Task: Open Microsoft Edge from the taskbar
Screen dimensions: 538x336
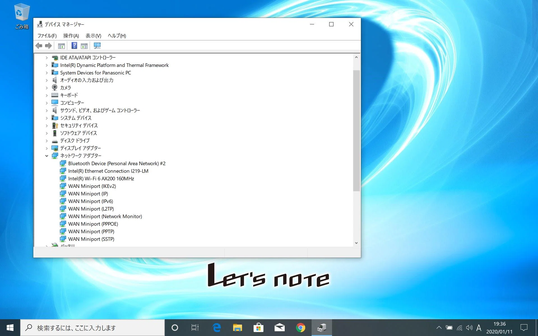Action: [x=217, y=328]
